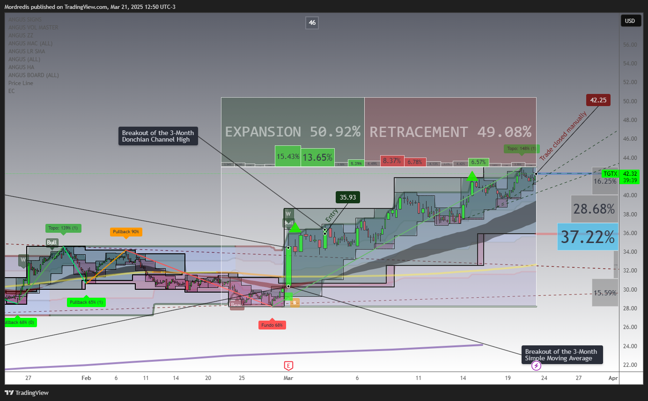Select the EC legend entry

(11, 91)
